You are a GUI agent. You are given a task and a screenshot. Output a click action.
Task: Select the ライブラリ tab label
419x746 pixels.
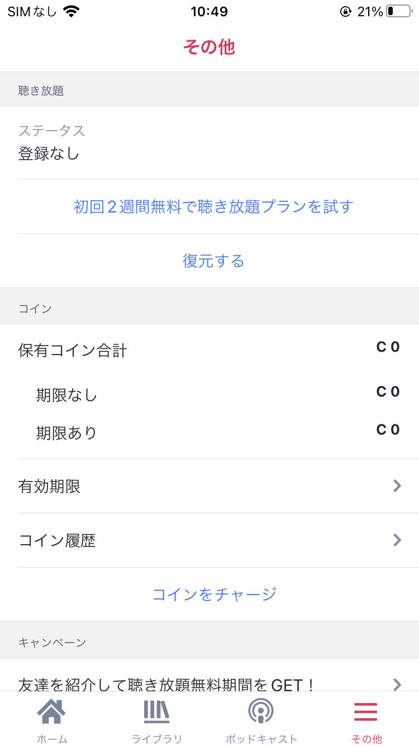[x=157, y=739]
